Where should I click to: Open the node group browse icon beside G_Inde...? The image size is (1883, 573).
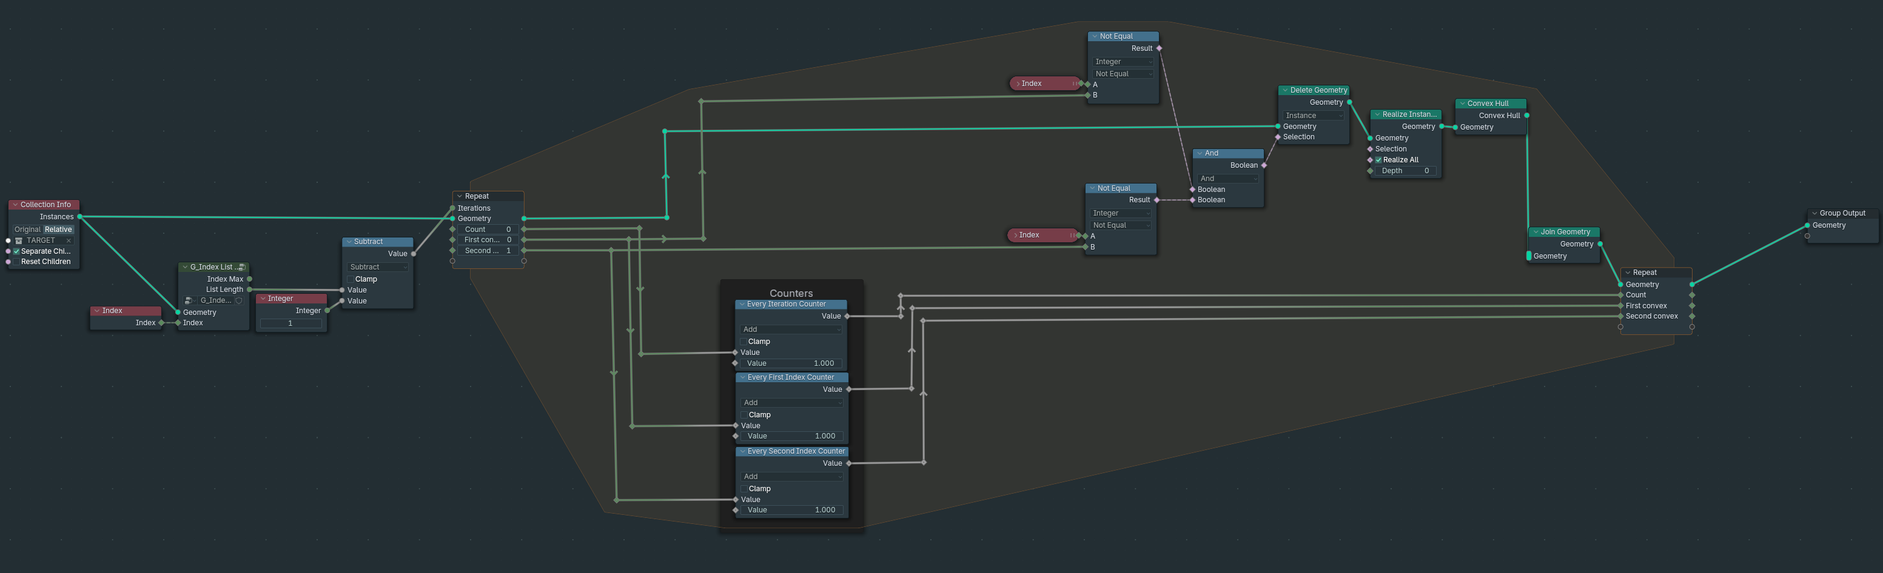pos(189,300)
